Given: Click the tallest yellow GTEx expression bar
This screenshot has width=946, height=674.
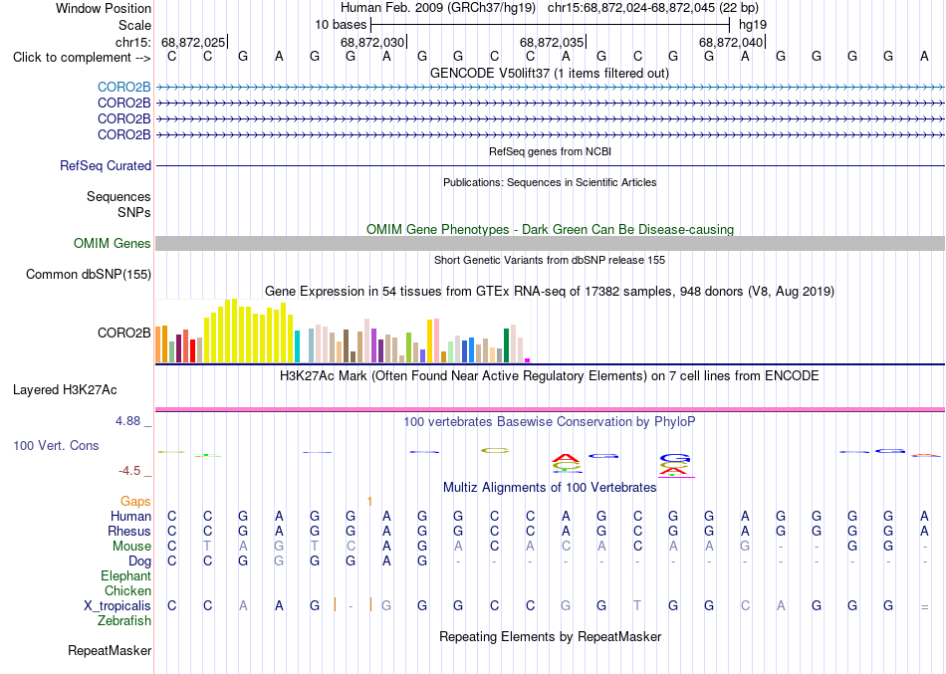Looking at the screenshot, I should (x=235, y=331).
